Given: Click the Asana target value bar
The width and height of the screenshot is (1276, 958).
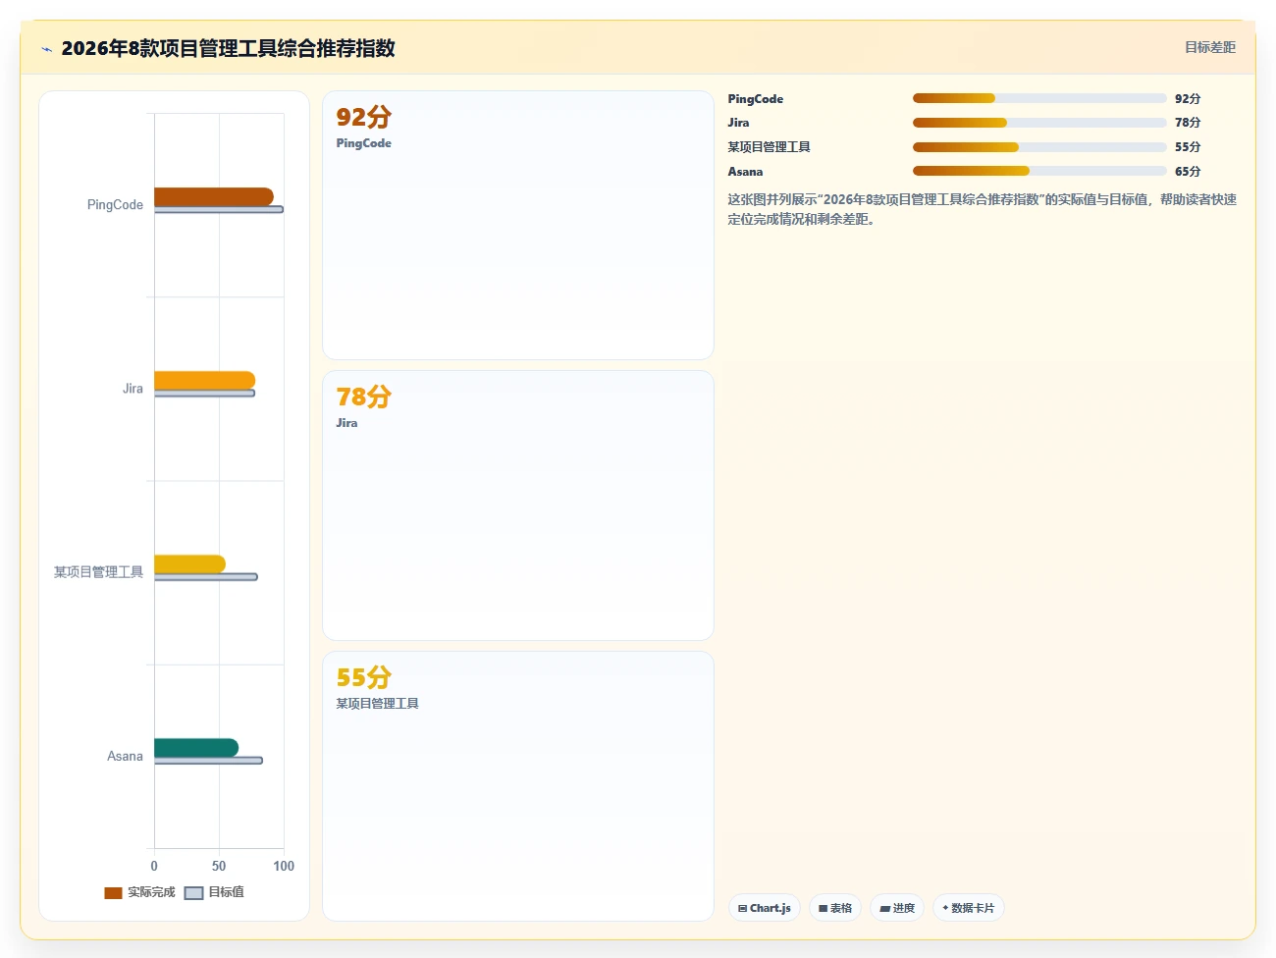Looking at the screenshot, I should (x=208, y=760).
